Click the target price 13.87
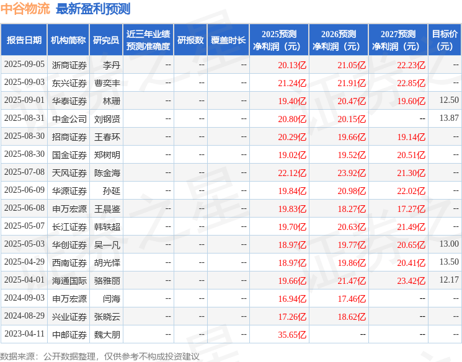Screen dimensions: 462x362 (x=449, y=118)
